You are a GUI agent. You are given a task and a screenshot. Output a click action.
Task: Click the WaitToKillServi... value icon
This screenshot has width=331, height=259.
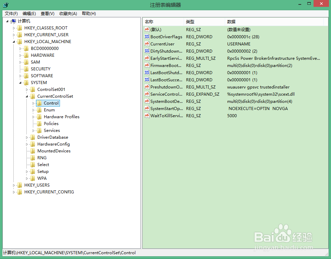(x=147, y=115)
